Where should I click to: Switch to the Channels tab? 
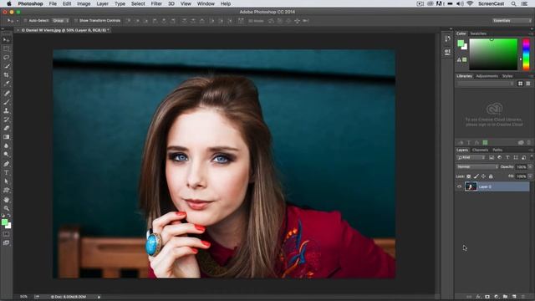point(480,150)
